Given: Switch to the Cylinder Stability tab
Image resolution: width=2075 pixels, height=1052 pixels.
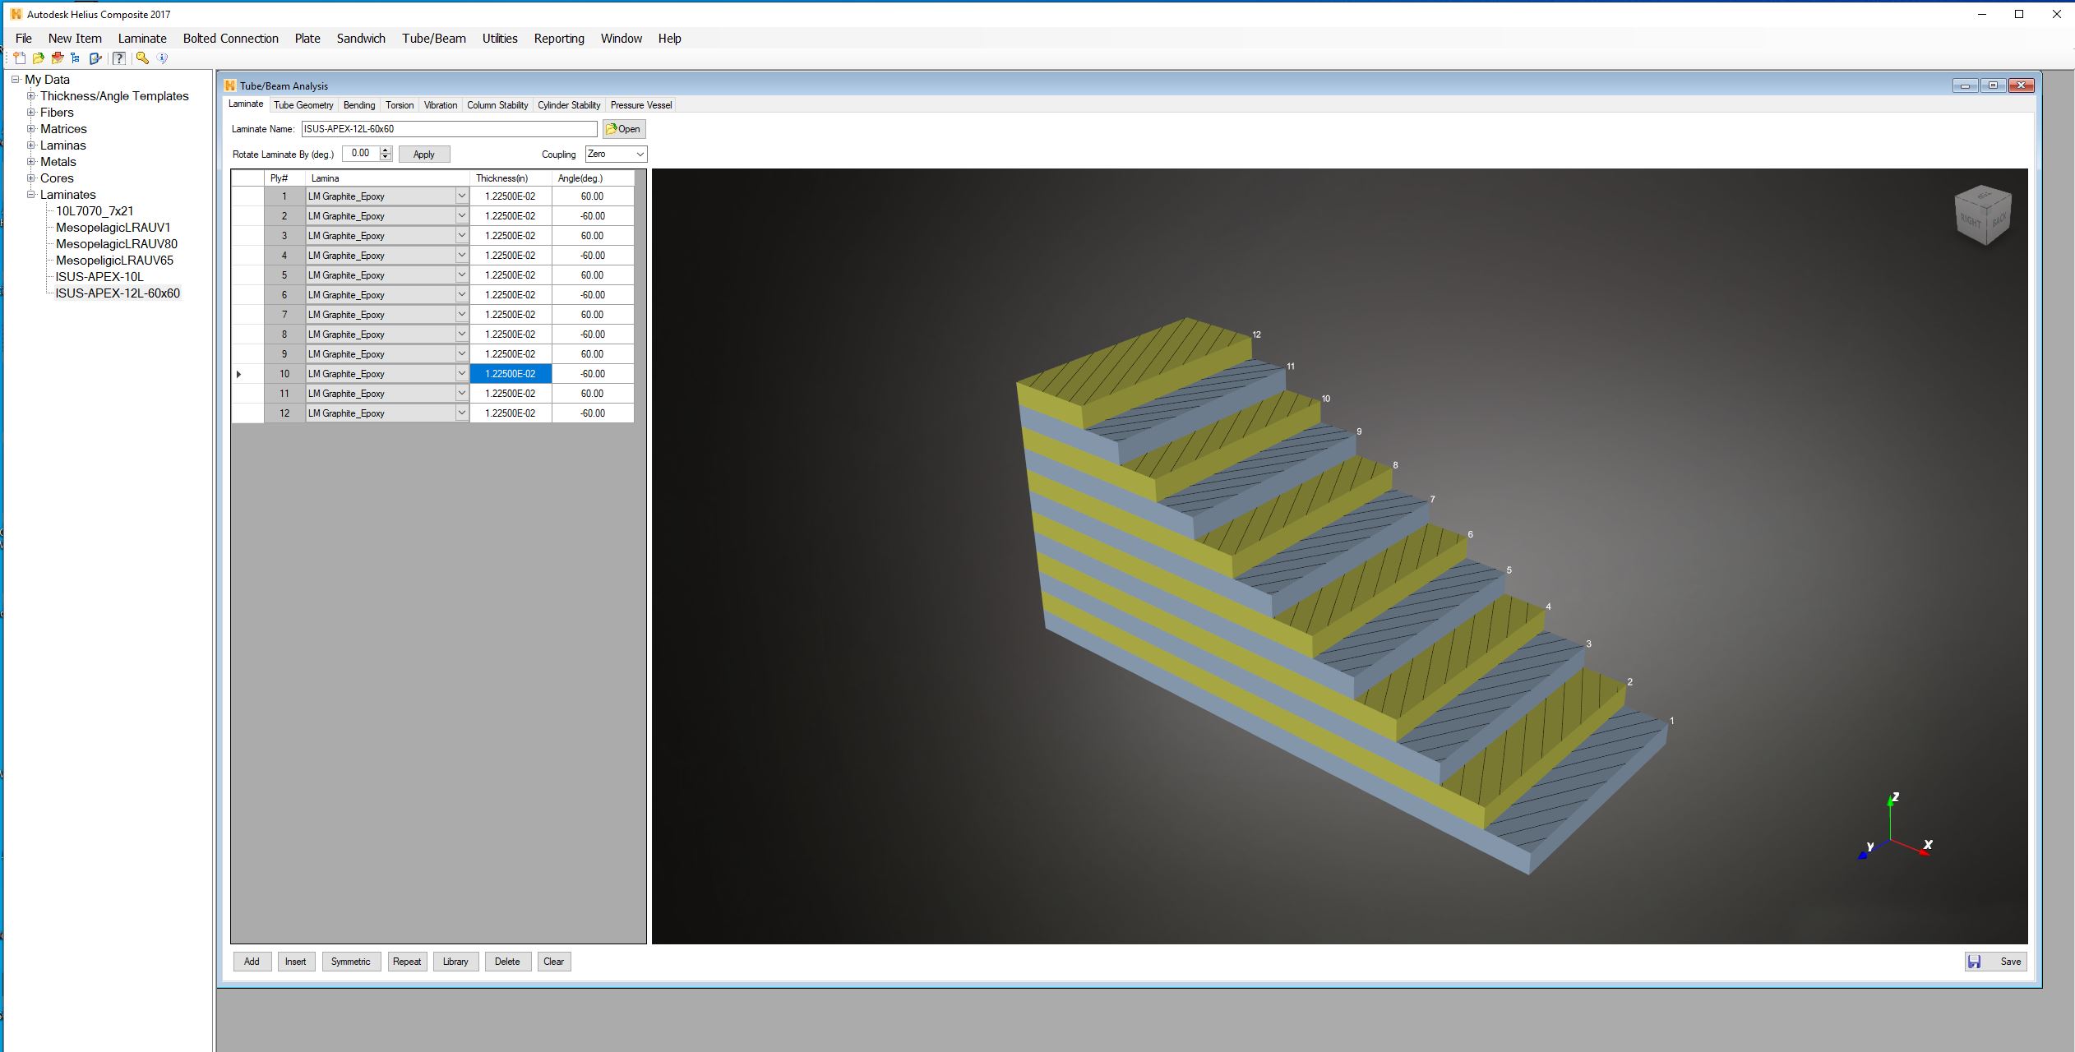Looking at the screenshot, I should coord(569,105).
